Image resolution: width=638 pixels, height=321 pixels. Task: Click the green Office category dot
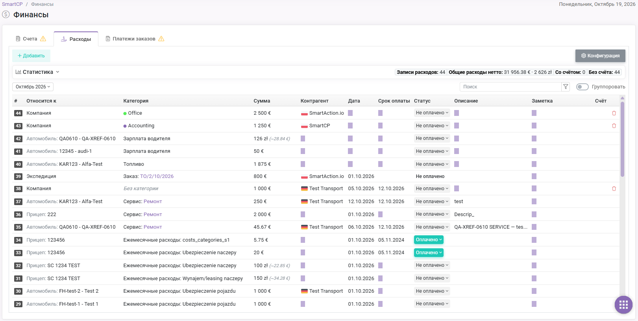coord(125,113)
